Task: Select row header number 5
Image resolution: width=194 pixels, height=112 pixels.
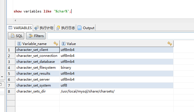Action: (x=11, y=74)
